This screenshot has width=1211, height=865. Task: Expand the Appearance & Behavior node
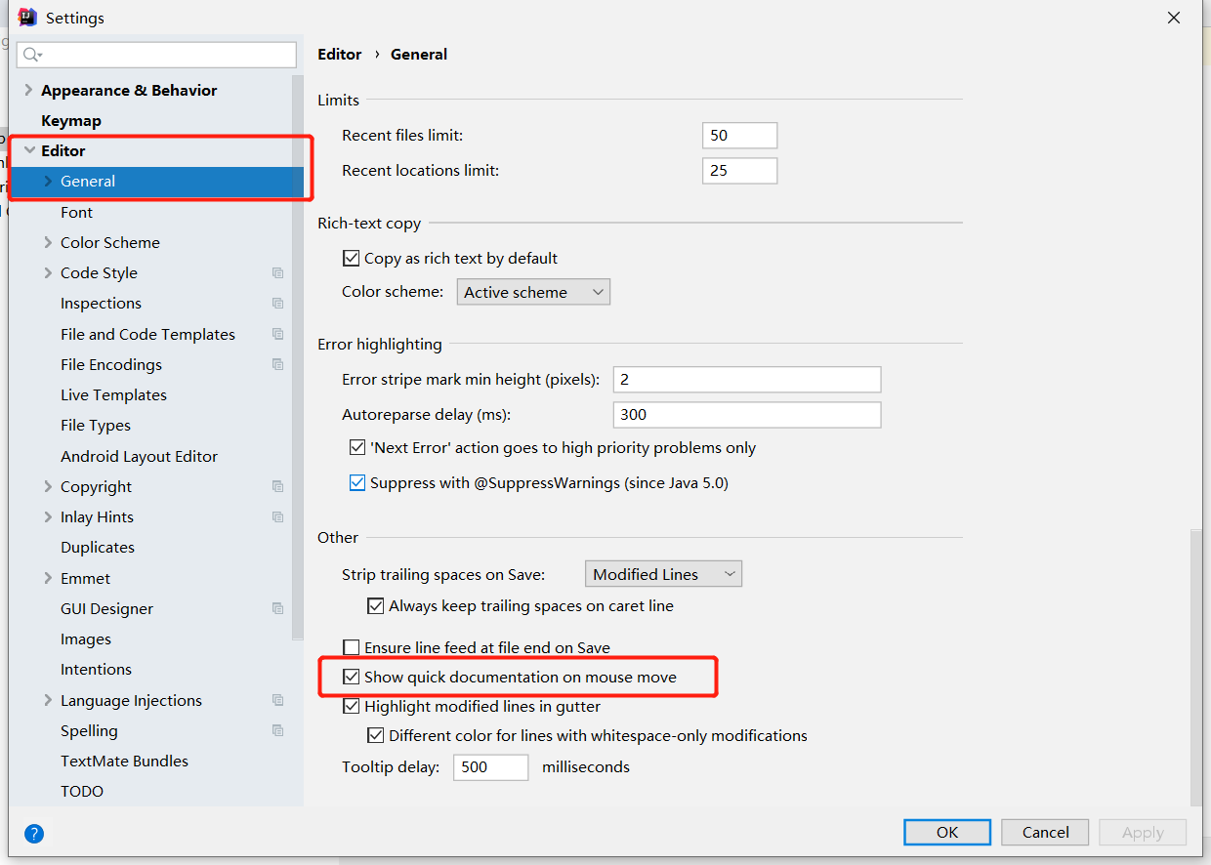[28, 90]
